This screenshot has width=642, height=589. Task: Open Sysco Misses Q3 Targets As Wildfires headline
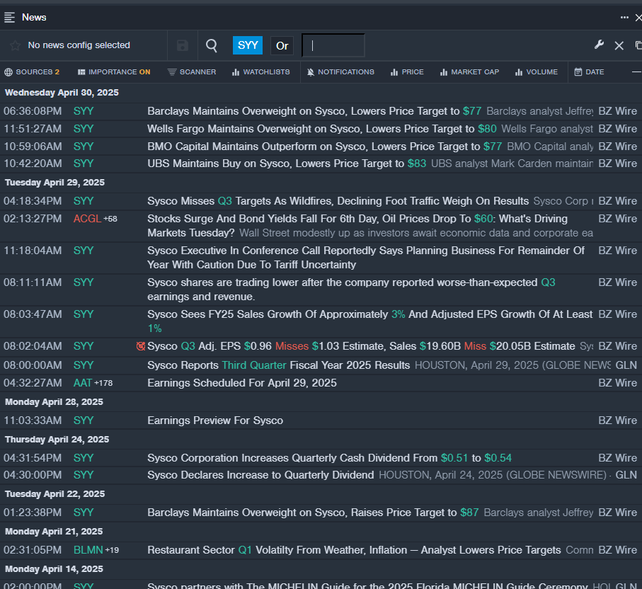pyautogui.click(x=338, y=201)
